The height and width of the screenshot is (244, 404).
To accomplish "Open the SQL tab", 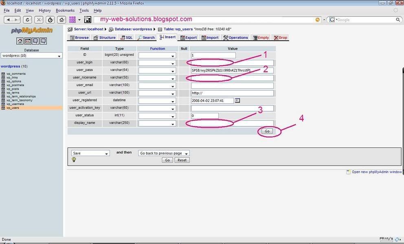I will tap(126, 37).
